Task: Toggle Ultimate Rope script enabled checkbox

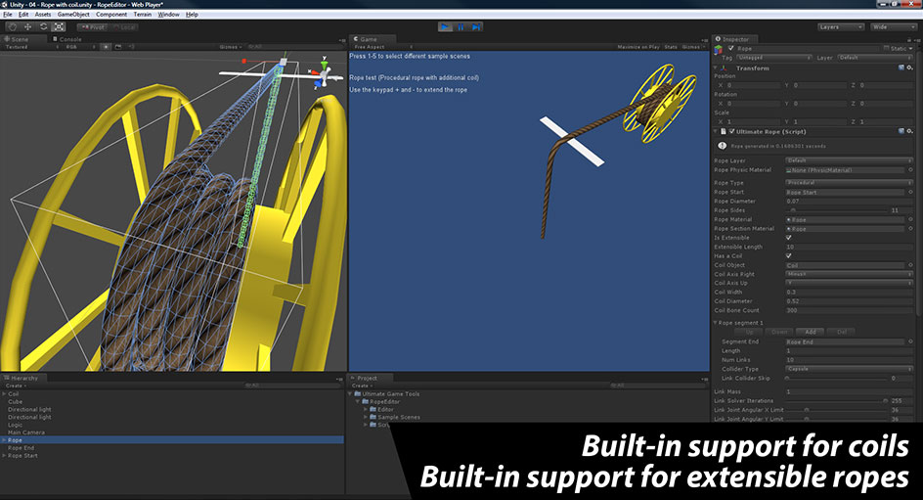Action: coord(731,131)
